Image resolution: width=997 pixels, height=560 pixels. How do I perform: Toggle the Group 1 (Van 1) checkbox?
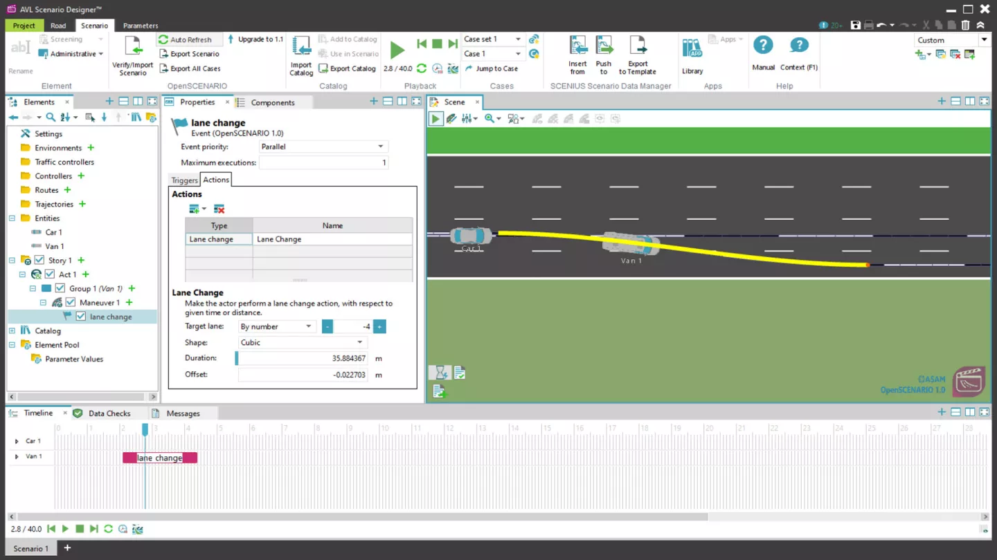(x=60, y=288)
